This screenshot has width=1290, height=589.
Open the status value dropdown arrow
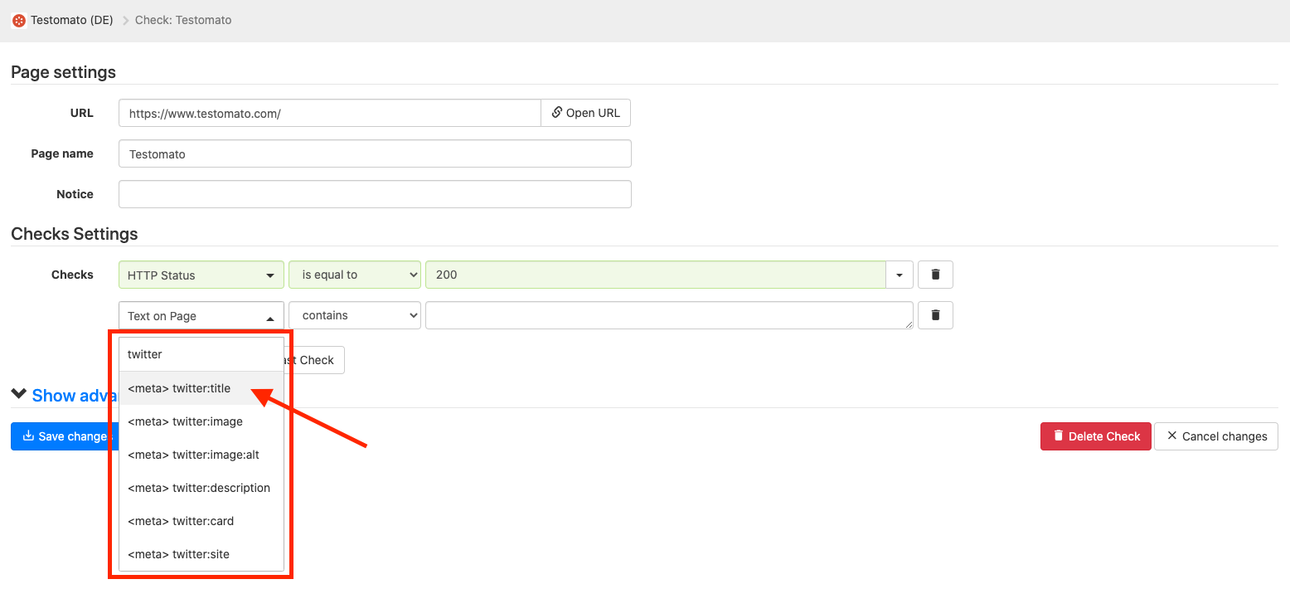click(900, 275)
